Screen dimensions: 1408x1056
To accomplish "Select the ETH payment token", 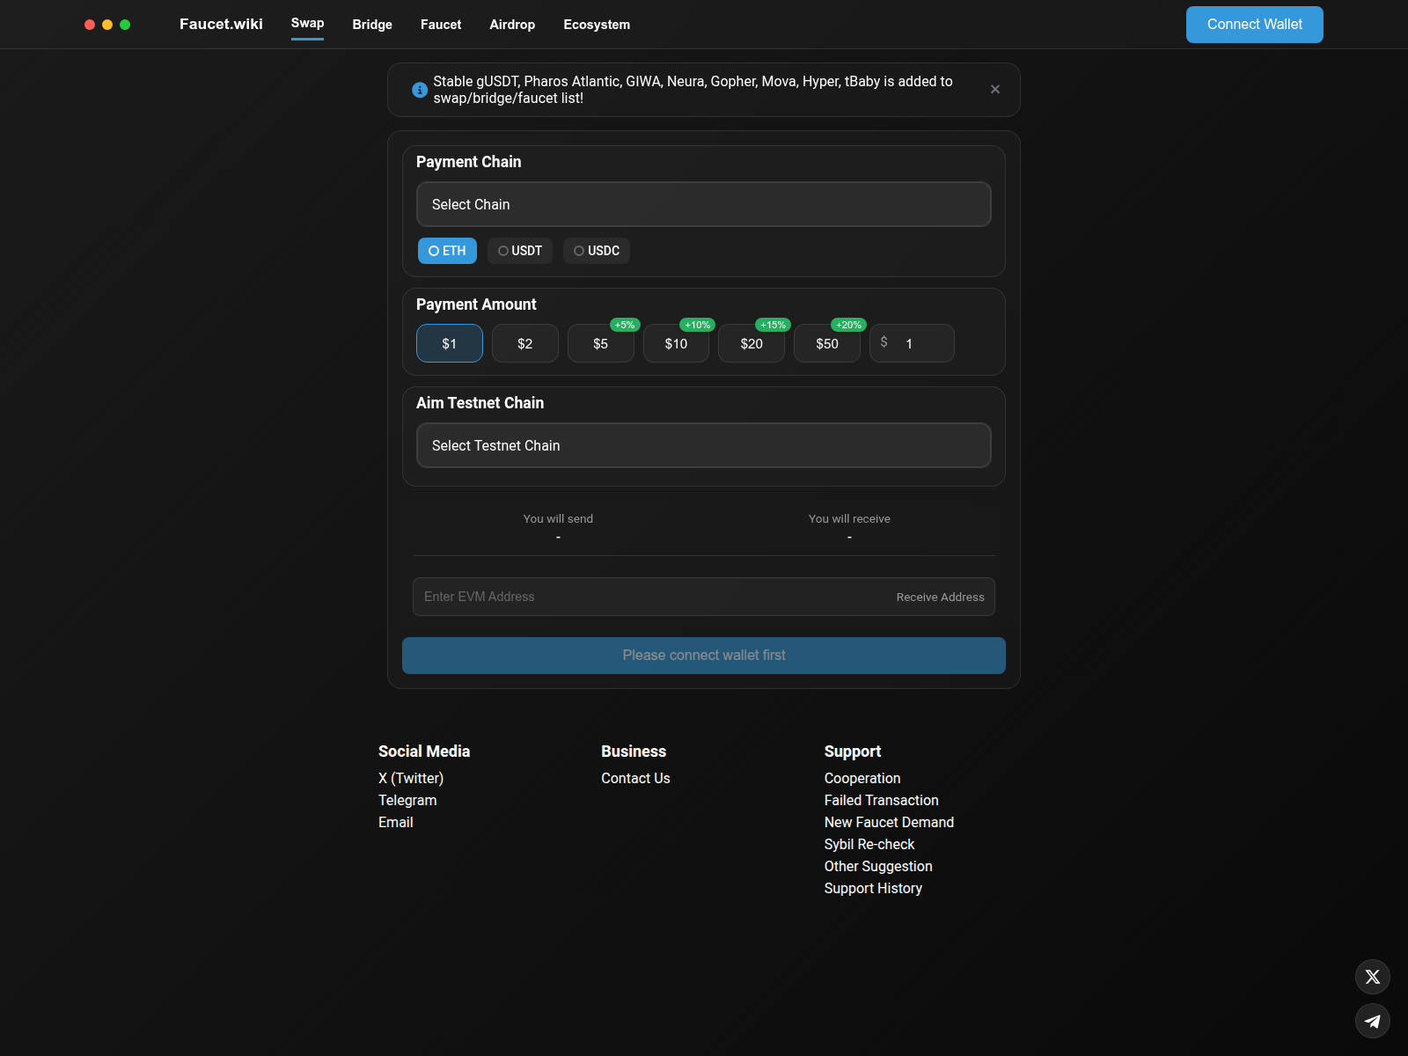I will pos(447,251).
